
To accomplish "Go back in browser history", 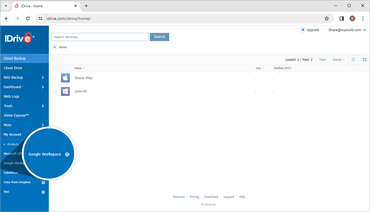I will tap(7, 18).
